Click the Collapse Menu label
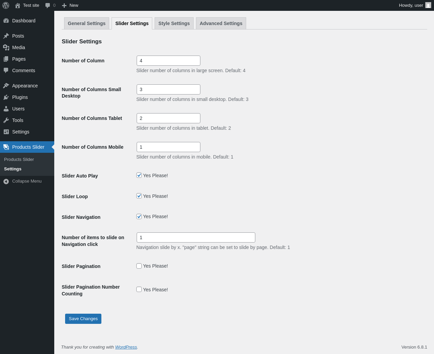This screenshot has width=434, height=354. [27, 181]
